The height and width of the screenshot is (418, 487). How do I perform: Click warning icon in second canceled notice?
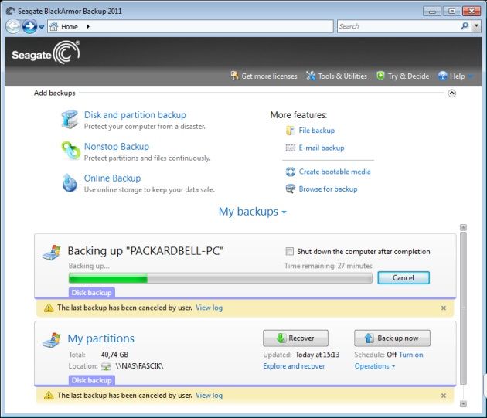coord(49,396)
